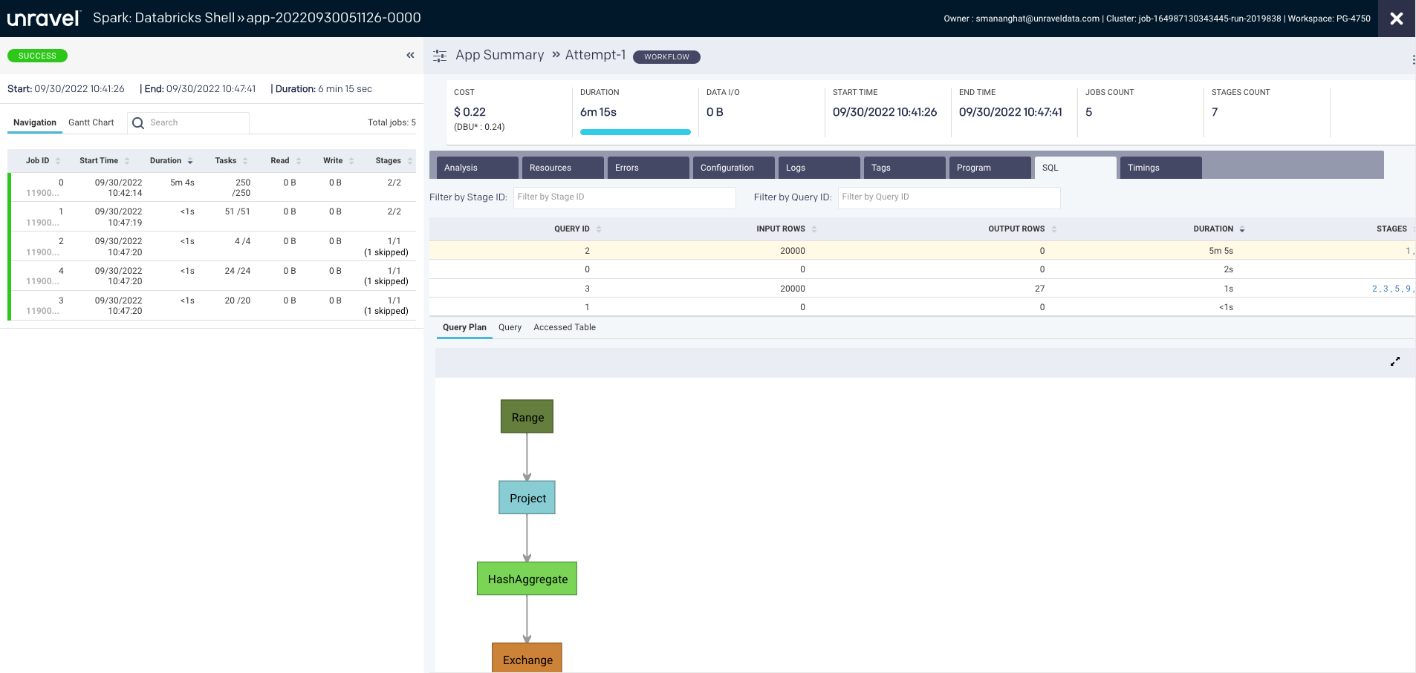Click the App Summary settings sliders icon
This screenshot has height=673, width=1416.
[x=440, y=56]
